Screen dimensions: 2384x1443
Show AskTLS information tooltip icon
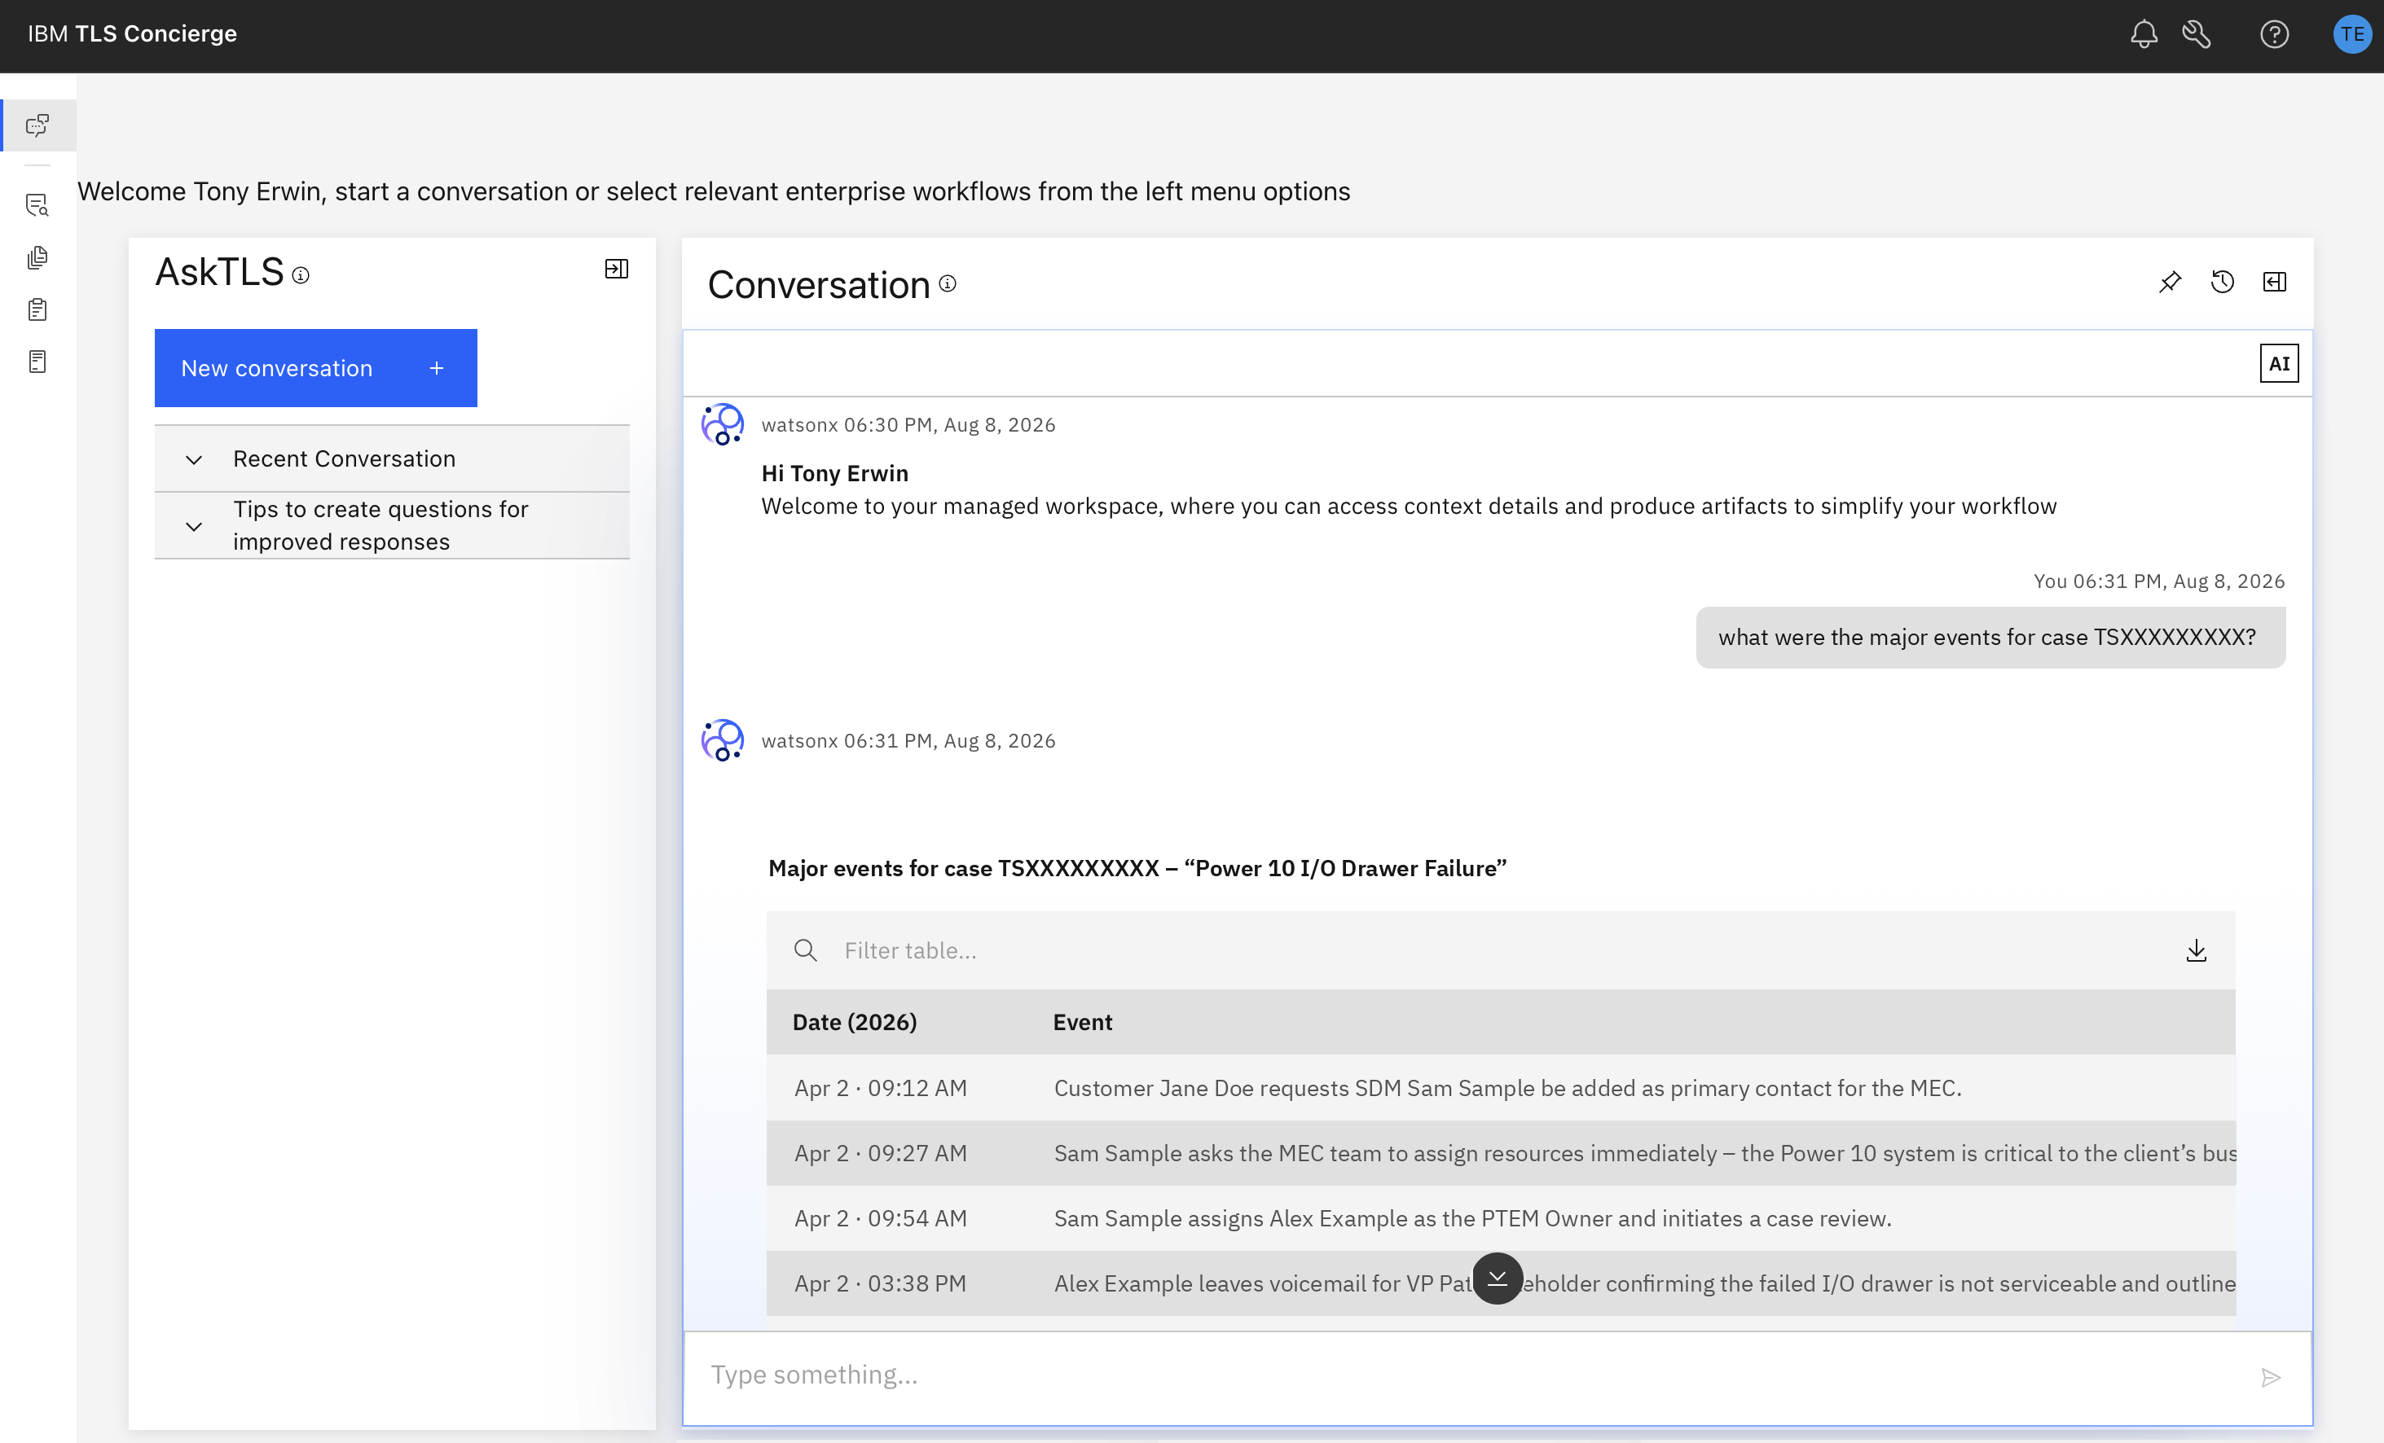tap(301, 275)
